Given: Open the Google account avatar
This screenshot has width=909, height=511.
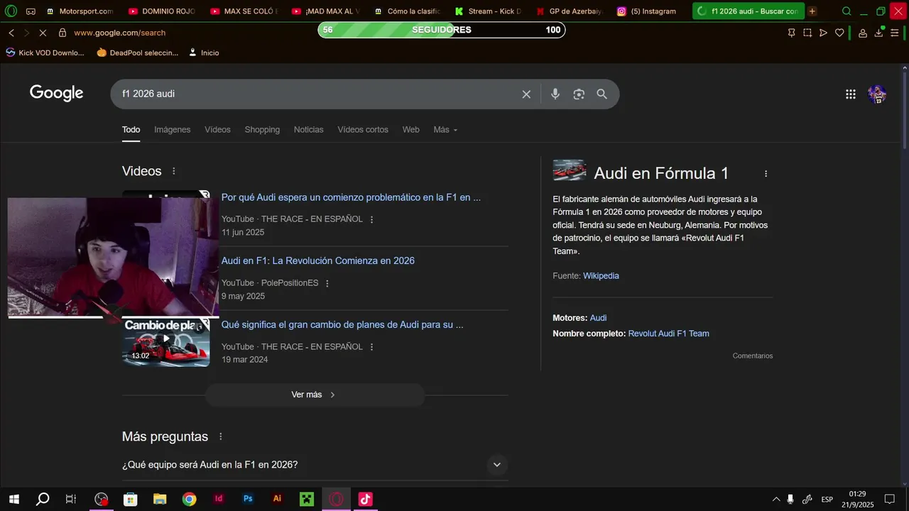Looking at the screenshot, I should coord(877,94).
